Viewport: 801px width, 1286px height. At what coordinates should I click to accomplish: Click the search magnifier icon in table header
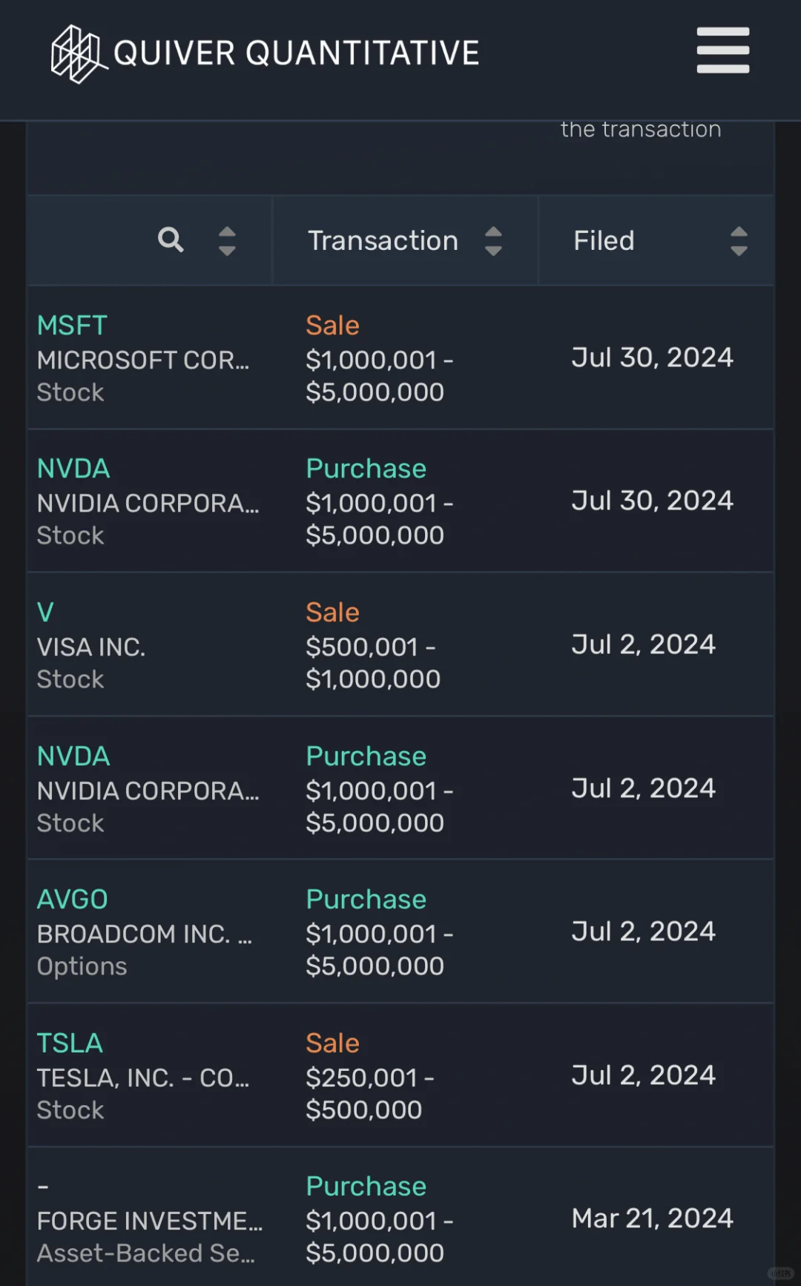[171, 240]
